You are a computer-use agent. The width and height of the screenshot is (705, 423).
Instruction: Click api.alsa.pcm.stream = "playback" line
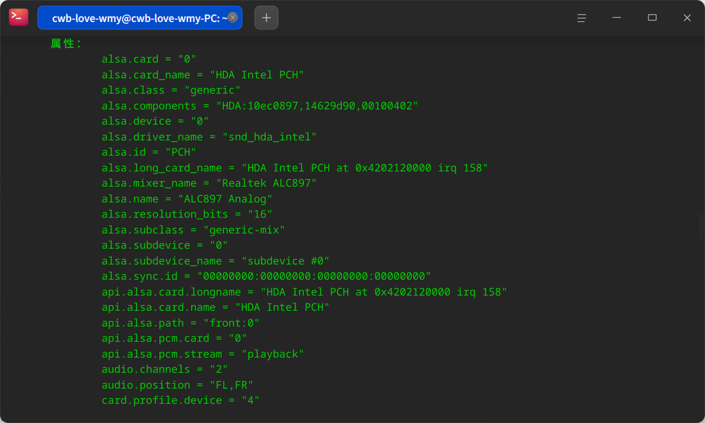[203, 354]
